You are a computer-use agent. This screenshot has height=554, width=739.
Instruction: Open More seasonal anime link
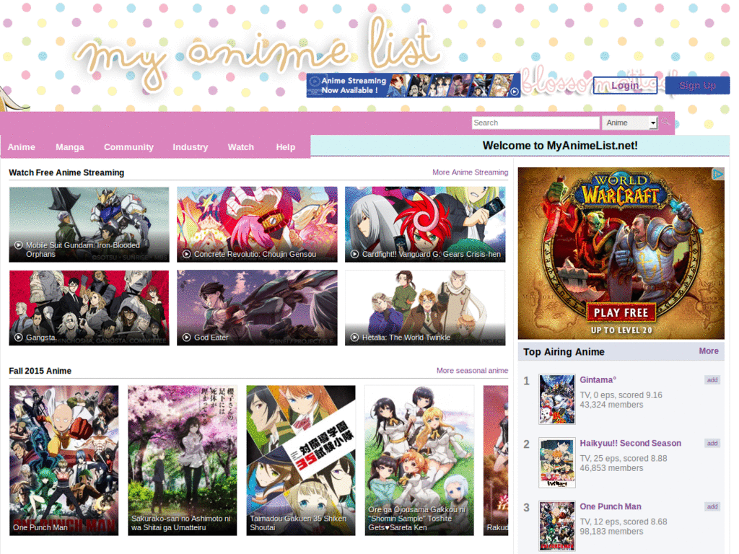click(472, 371)
